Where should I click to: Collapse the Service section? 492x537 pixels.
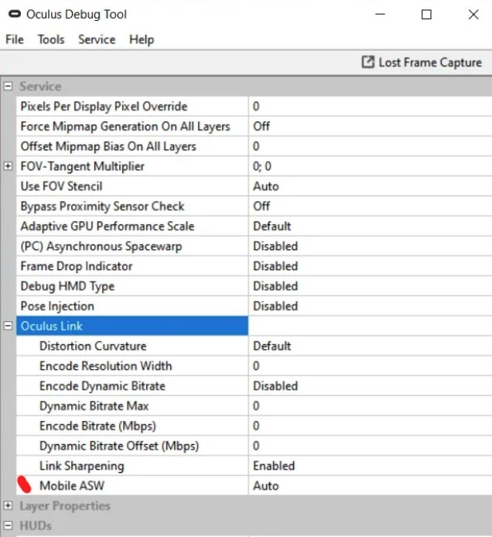point(9,87)
